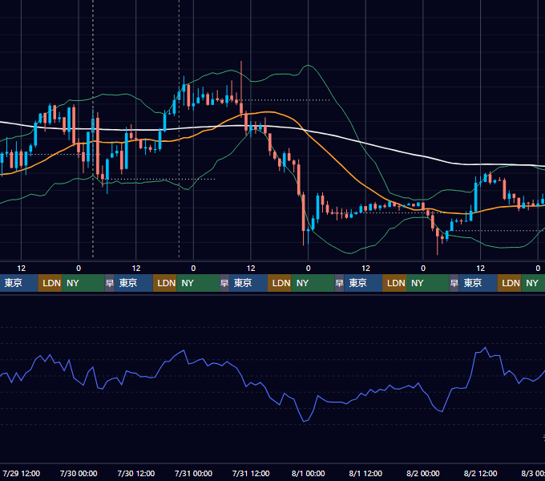Select the LDN session block on 8/2
545x481 pixels.
(509, 283)
